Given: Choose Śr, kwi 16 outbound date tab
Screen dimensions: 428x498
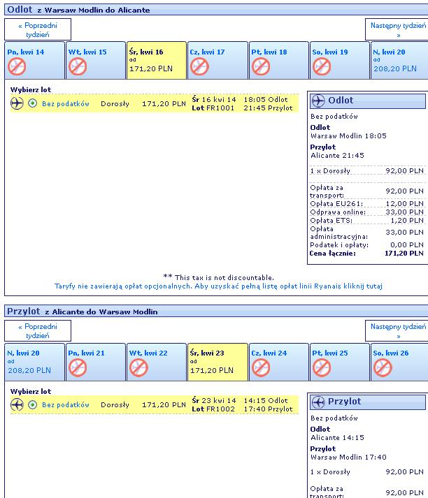Looking at the screenshot, I should pos(157,60).
